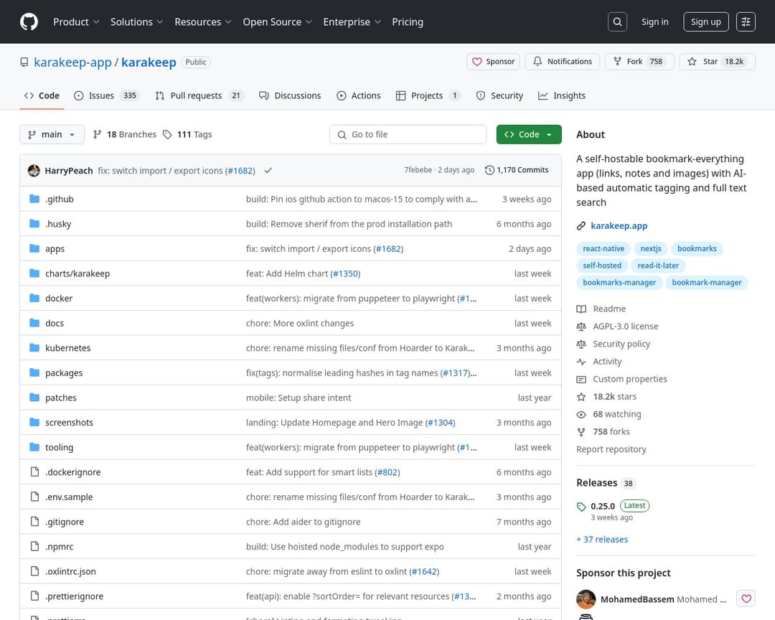775x620 pixels.
Task: Open the karakeep-app organization link
Action: click(72, 62)
